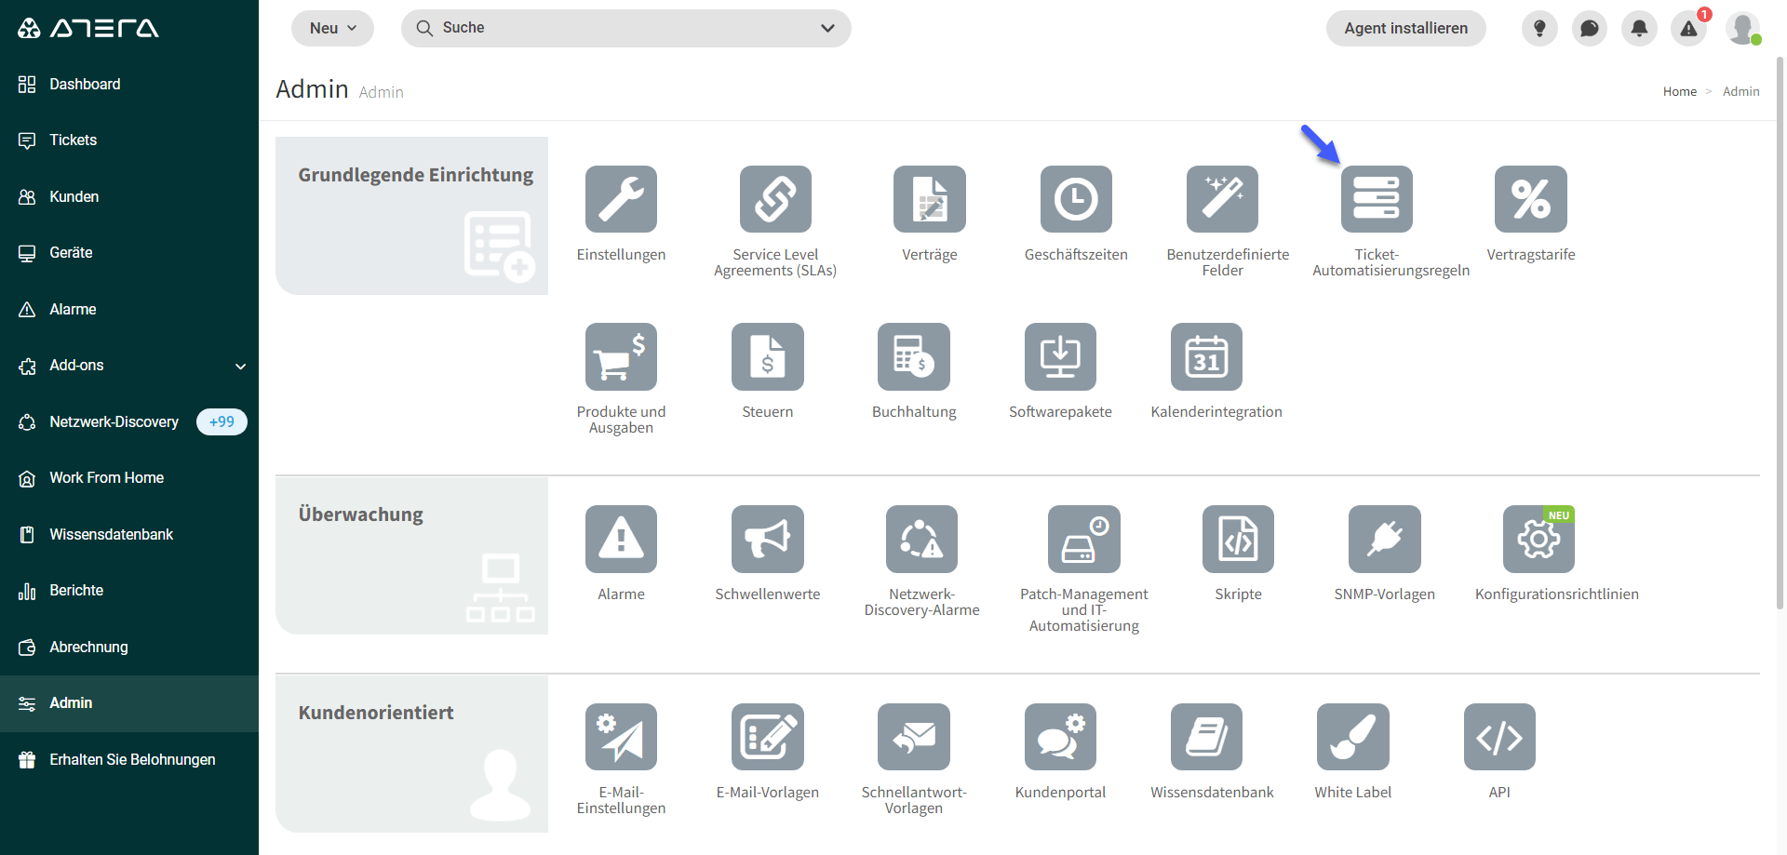The height and width of the screenshot is (855, 1787).
Task: Click the Admin breadcrumb link
Action: pyautogui.click(x=1740, y=91)
